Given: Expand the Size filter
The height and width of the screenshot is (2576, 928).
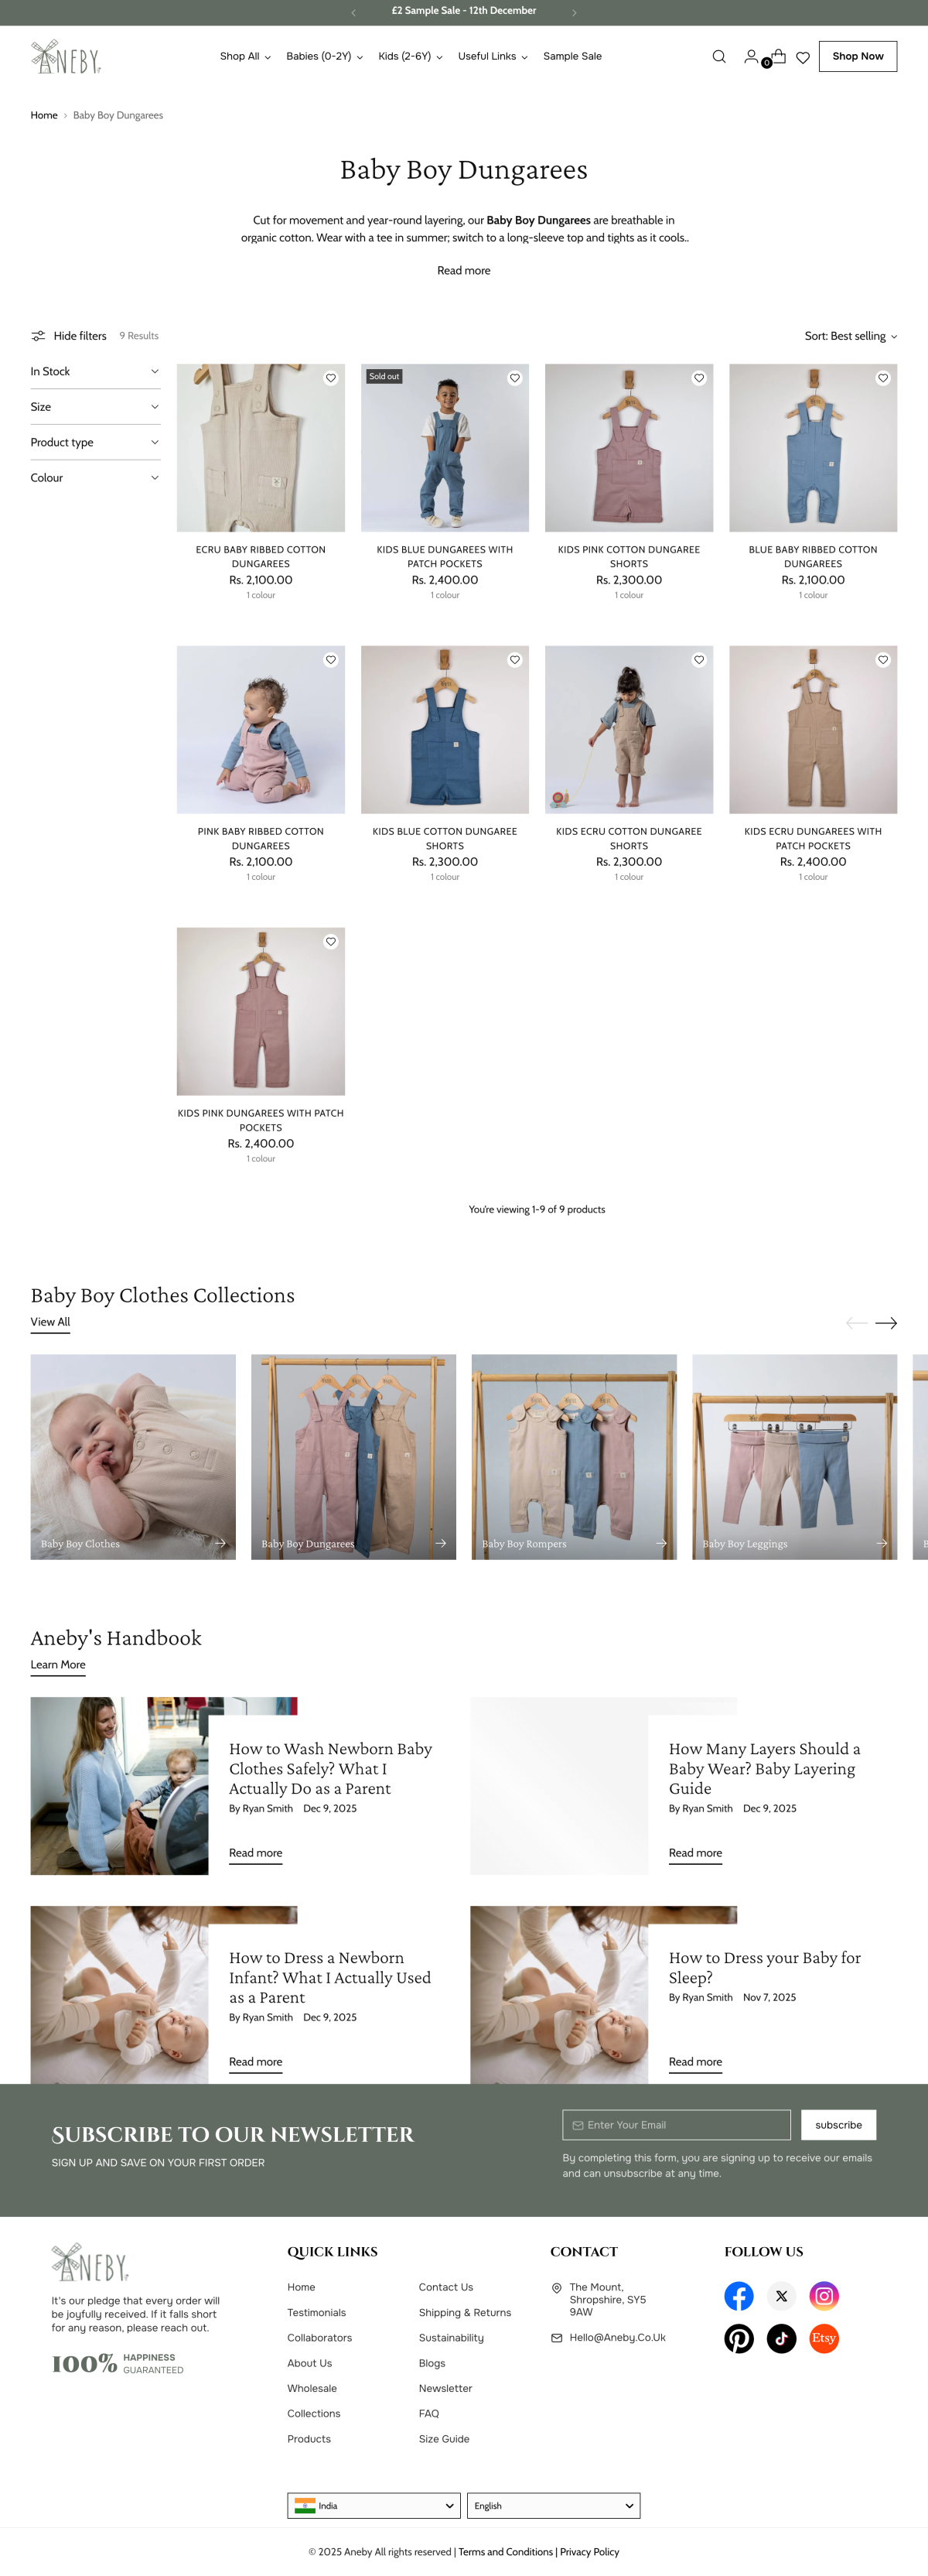Looking at the screenshot, I should click(x=95, y=407).
